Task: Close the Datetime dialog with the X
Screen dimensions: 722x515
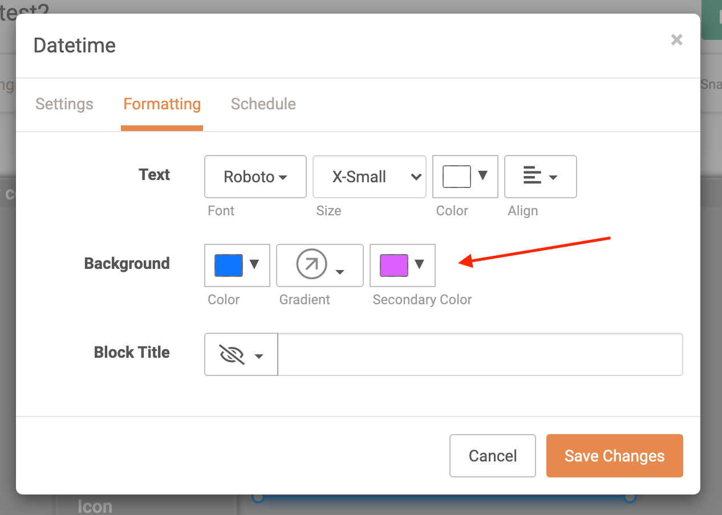Action: 676,39
